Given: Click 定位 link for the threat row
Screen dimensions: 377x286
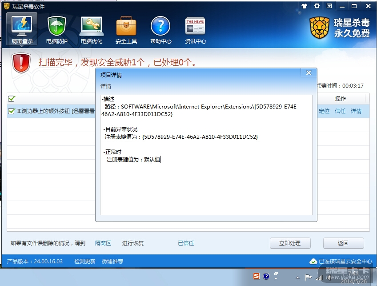Looking at the screenshot, I should click(x=324, y=111).
